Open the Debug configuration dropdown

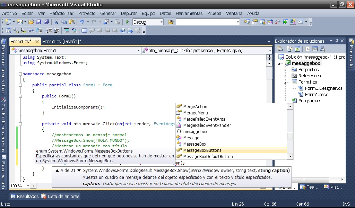pos(161,22)
